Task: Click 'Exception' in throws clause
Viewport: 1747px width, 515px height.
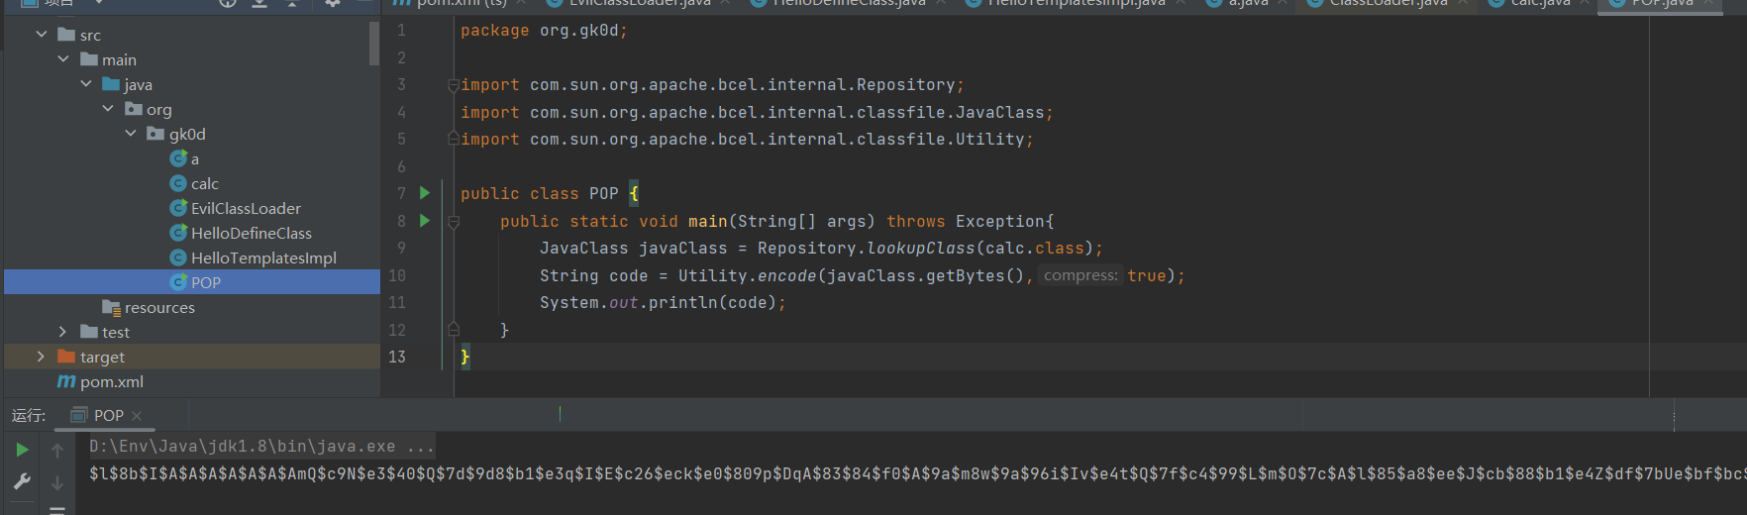Action: [1000, 222]
